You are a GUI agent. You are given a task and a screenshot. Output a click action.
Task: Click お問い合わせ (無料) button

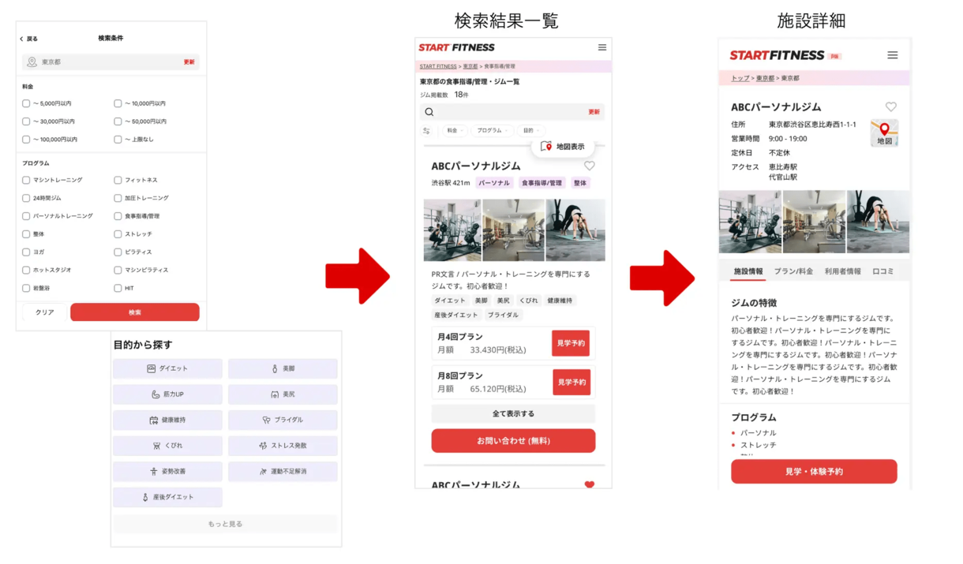(x=513, y=441)
